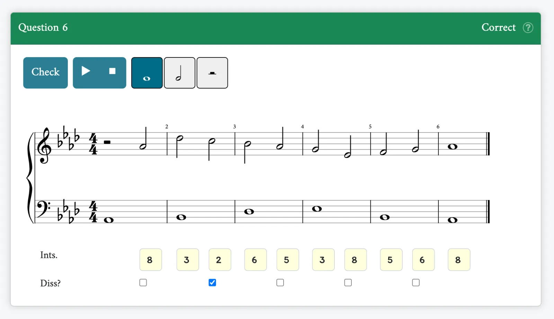Click the first interval box showing 6

(256, 259)
